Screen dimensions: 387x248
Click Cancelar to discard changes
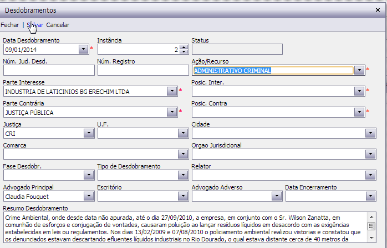pyautogui.click(x=58, y=25)
